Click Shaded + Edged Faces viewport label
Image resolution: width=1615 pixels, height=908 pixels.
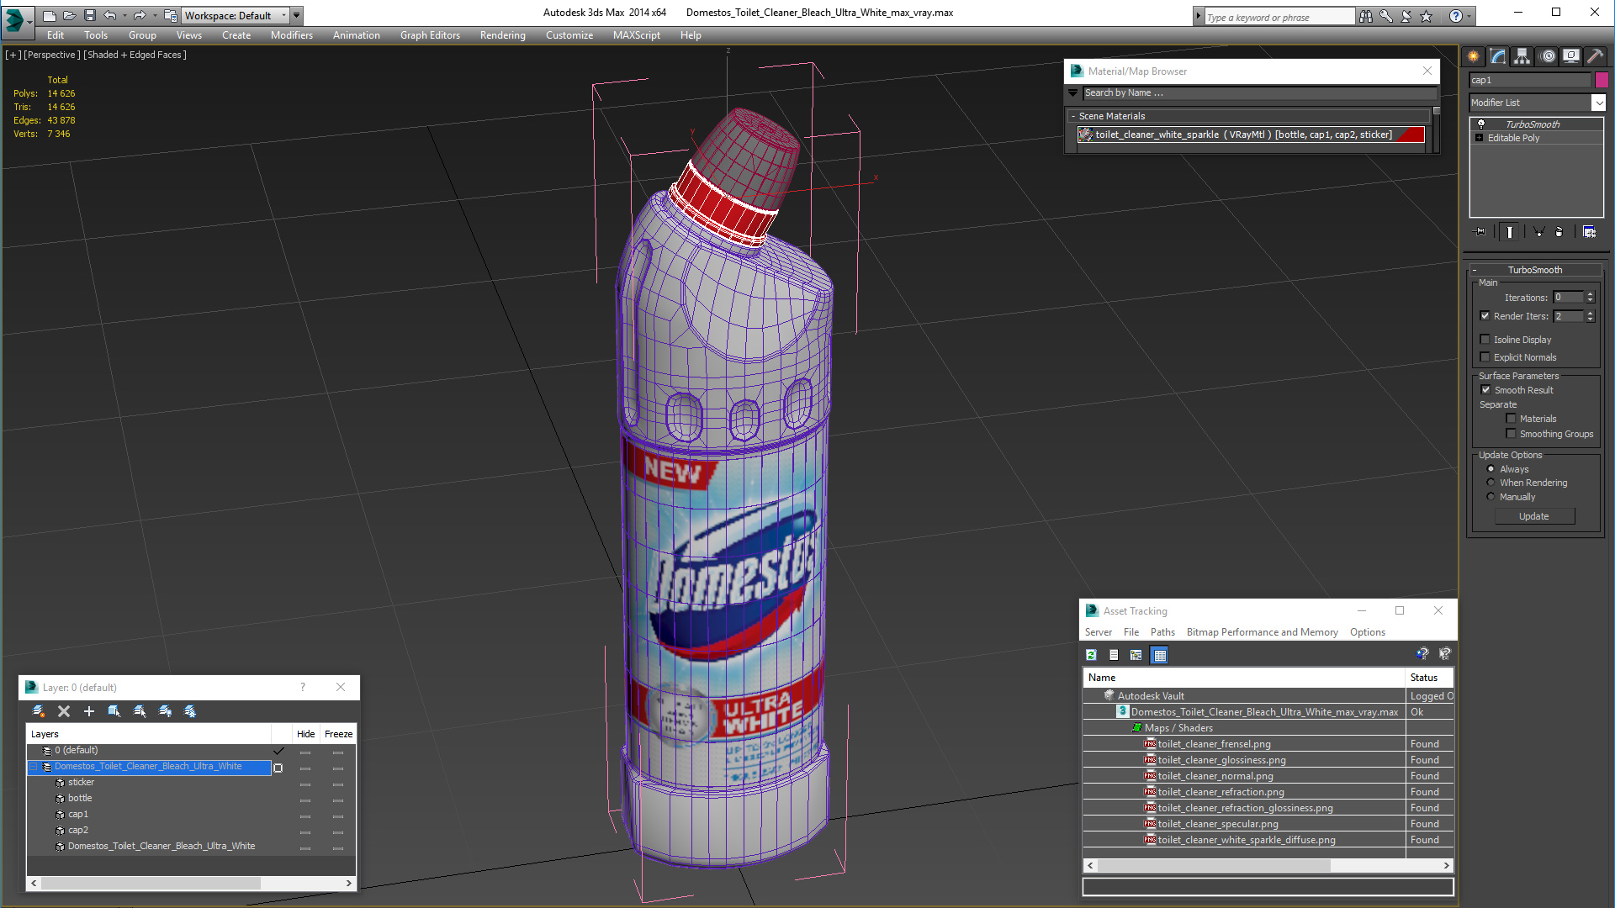[x=135, y=55]
